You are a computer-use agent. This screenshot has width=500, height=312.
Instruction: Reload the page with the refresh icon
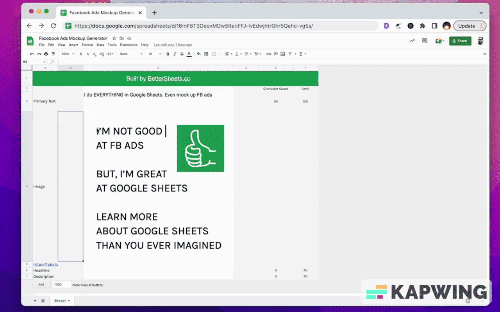pyautogui.click(x=54, y=26)
